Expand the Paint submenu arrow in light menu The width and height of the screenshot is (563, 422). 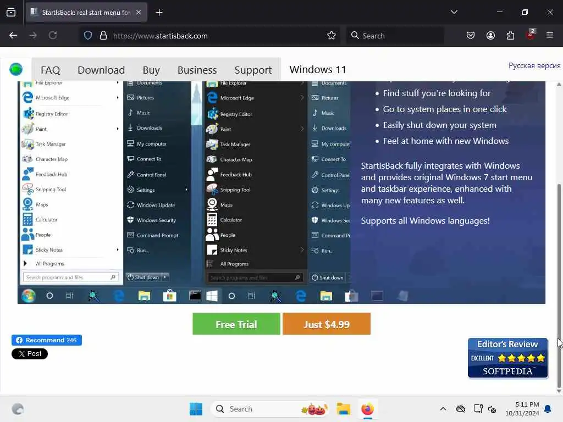118,129
